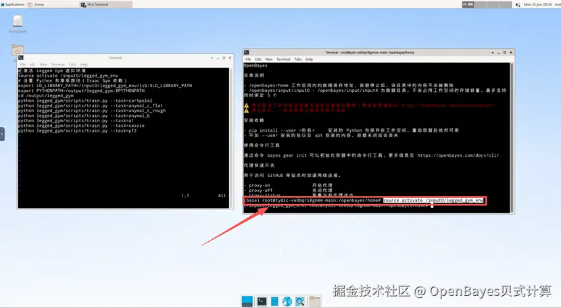
Task: Close the left terminal window
Action: 230,57
